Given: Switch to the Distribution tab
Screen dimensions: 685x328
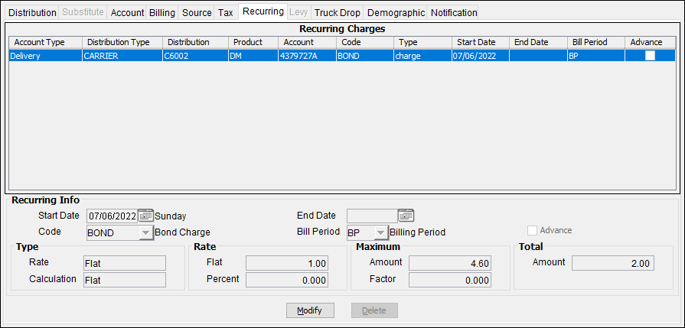Looking at the screenshot, I should point(32,13).
